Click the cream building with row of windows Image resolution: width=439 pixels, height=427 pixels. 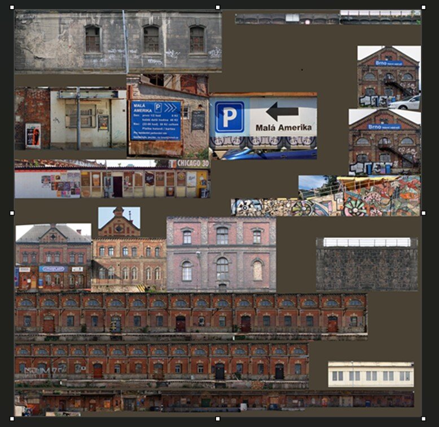click(x=371, y=374)
